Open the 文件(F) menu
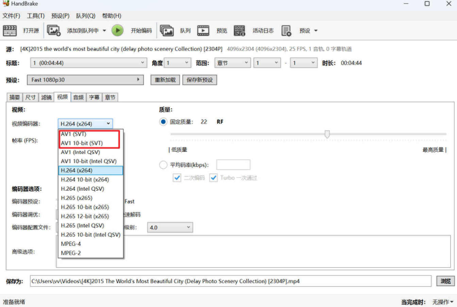 click(11, 16)
